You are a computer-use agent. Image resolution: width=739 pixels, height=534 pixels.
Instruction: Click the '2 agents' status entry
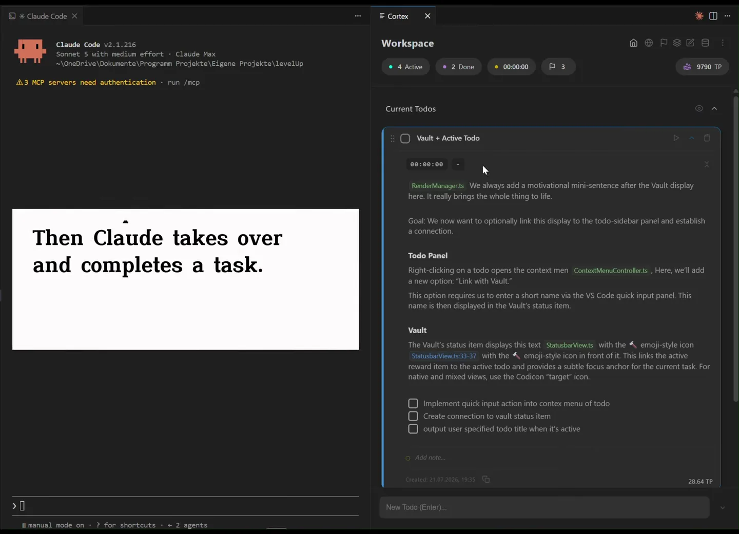click(x=191, y=525)
